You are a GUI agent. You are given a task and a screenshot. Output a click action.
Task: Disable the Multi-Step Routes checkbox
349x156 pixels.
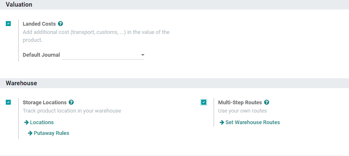point(204,102)
